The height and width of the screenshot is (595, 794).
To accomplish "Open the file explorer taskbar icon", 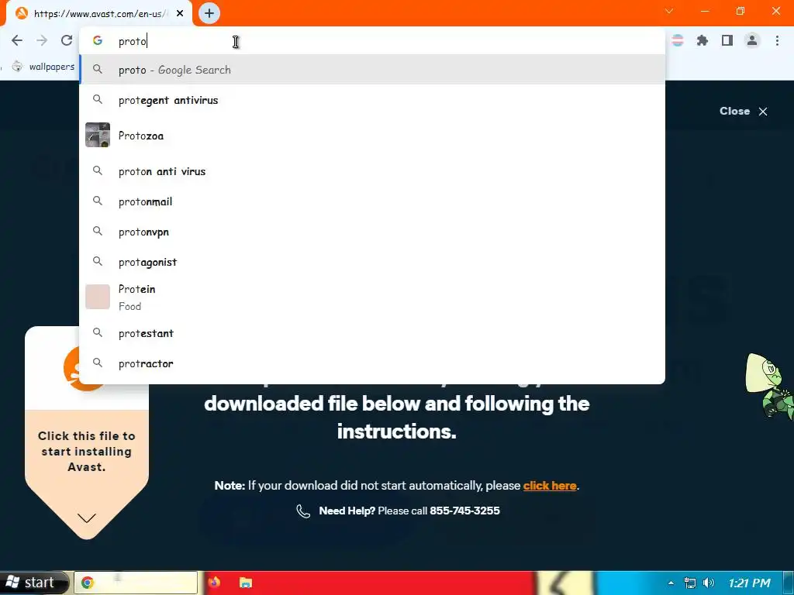I will coord(246,583).
